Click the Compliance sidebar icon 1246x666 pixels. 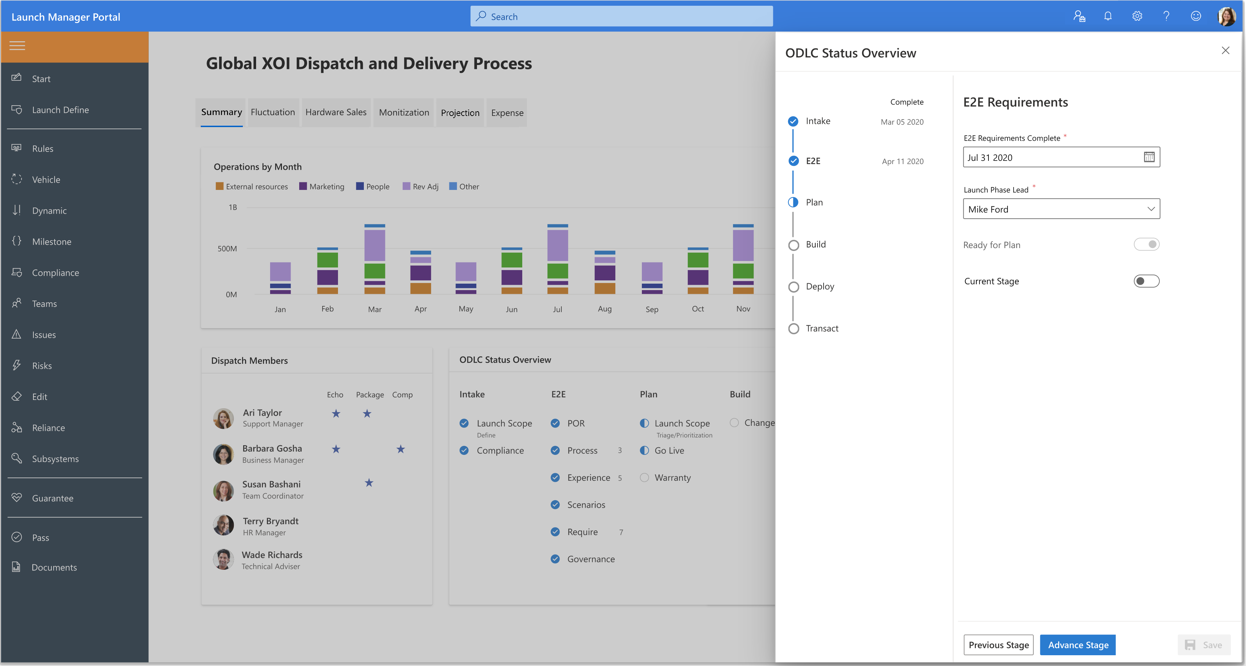pyautogui.click(x=17, y=272)
